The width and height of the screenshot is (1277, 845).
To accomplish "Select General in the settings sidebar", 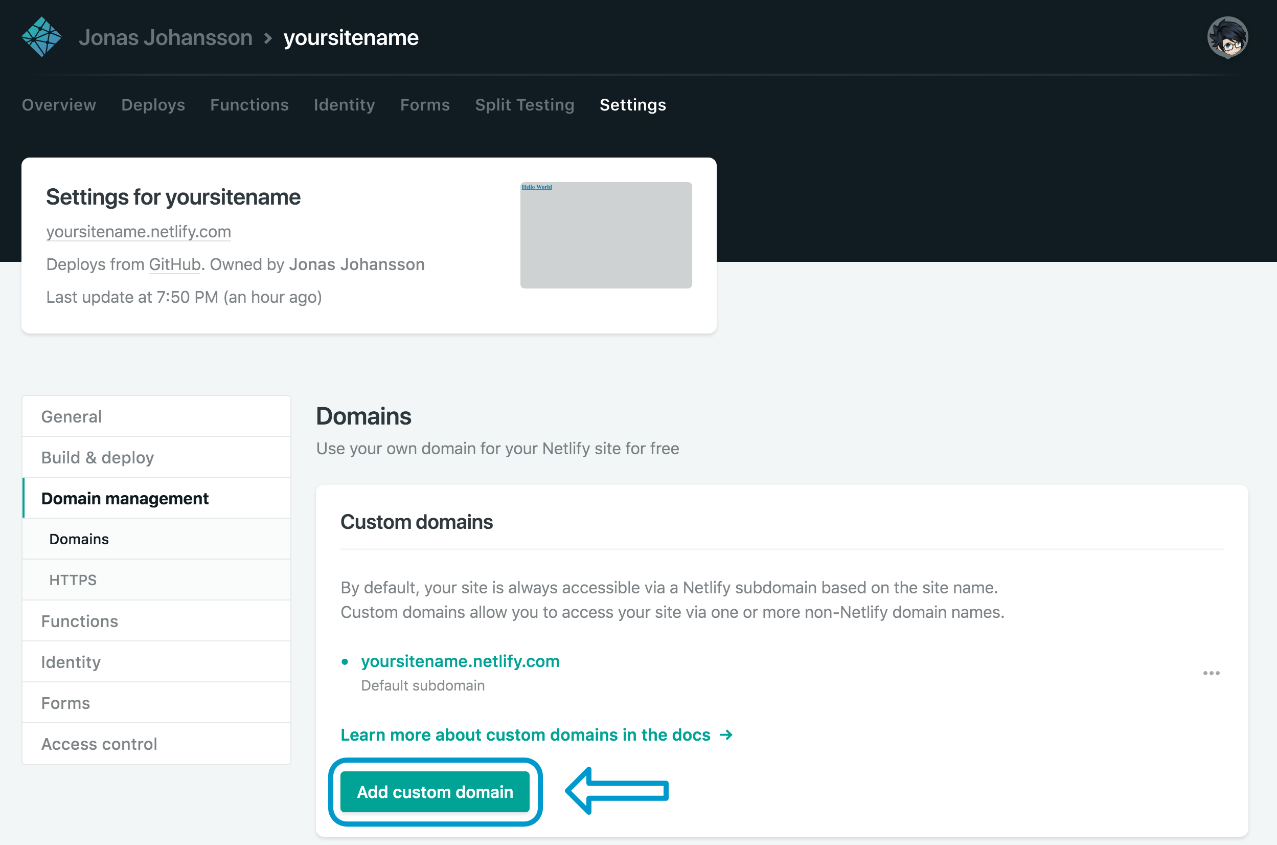I will (x=156, y=416).
